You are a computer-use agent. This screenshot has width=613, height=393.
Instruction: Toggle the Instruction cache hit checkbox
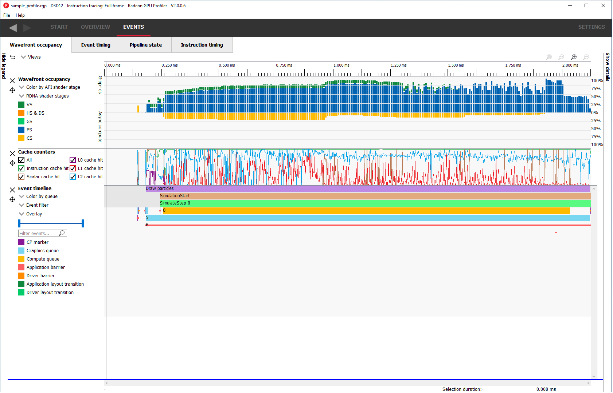[x=22, y=168]
